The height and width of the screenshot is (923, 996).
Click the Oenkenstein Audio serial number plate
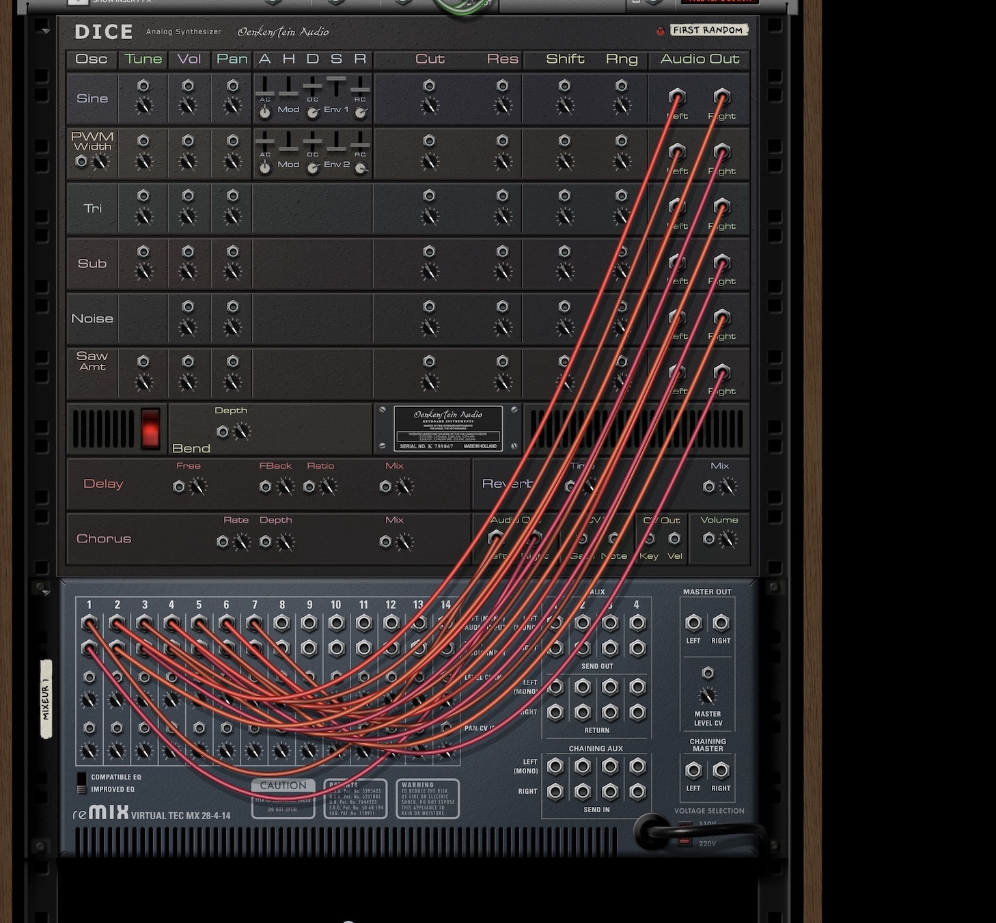[x=448, y=428]
